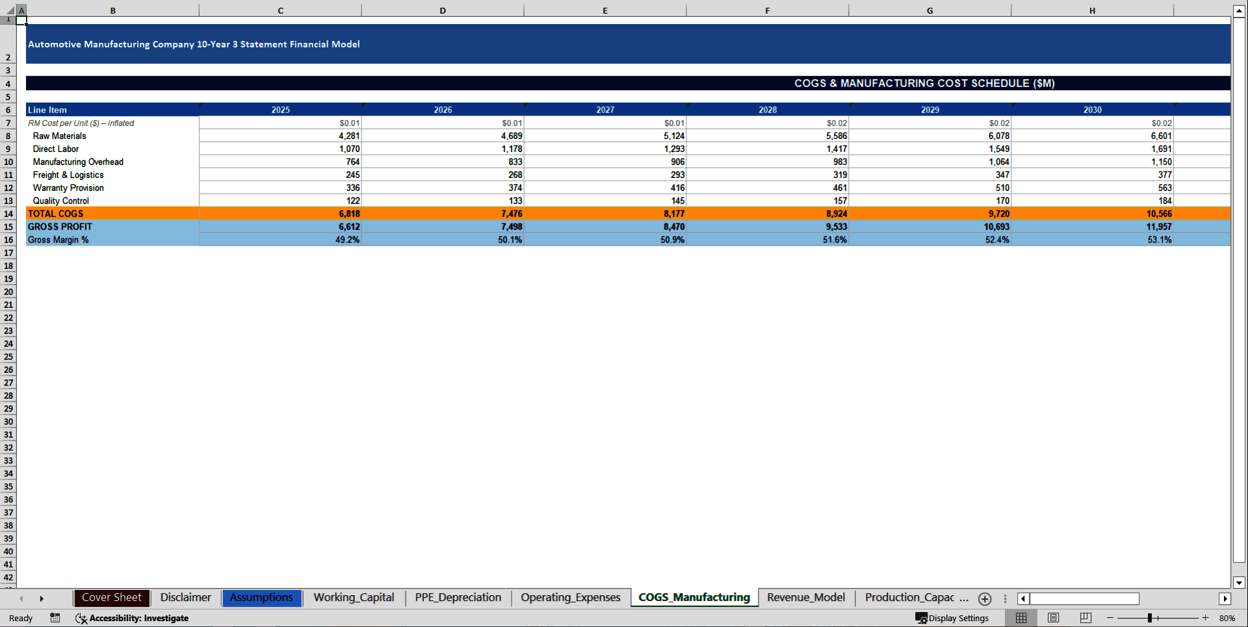Zoom in using the plus icon
Viewport: 1248px width, 627px height.
1206,618
